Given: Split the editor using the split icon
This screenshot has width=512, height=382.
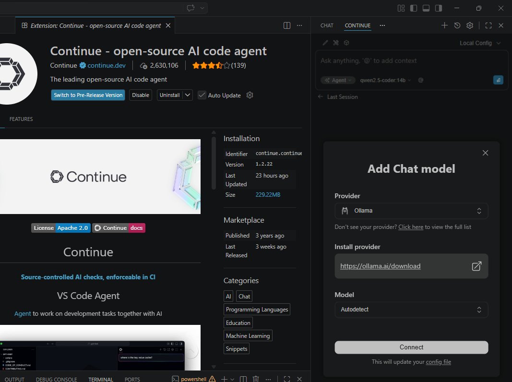Looking at the screenshot, I should tap(286, 25).
